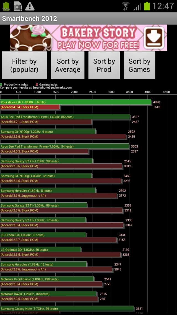Tap the battery 100% status icon
177x315 pixels.
6,6
